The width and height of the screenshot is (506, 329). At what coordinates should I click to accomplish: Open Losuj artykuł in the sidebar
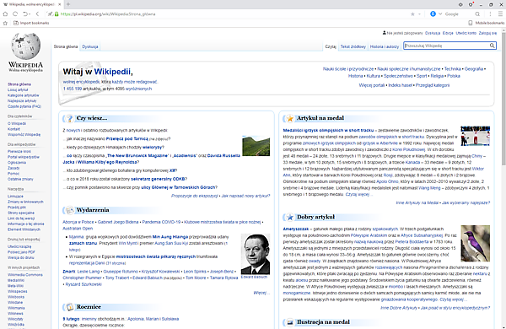pyautogui.click(x=18, y=89)
